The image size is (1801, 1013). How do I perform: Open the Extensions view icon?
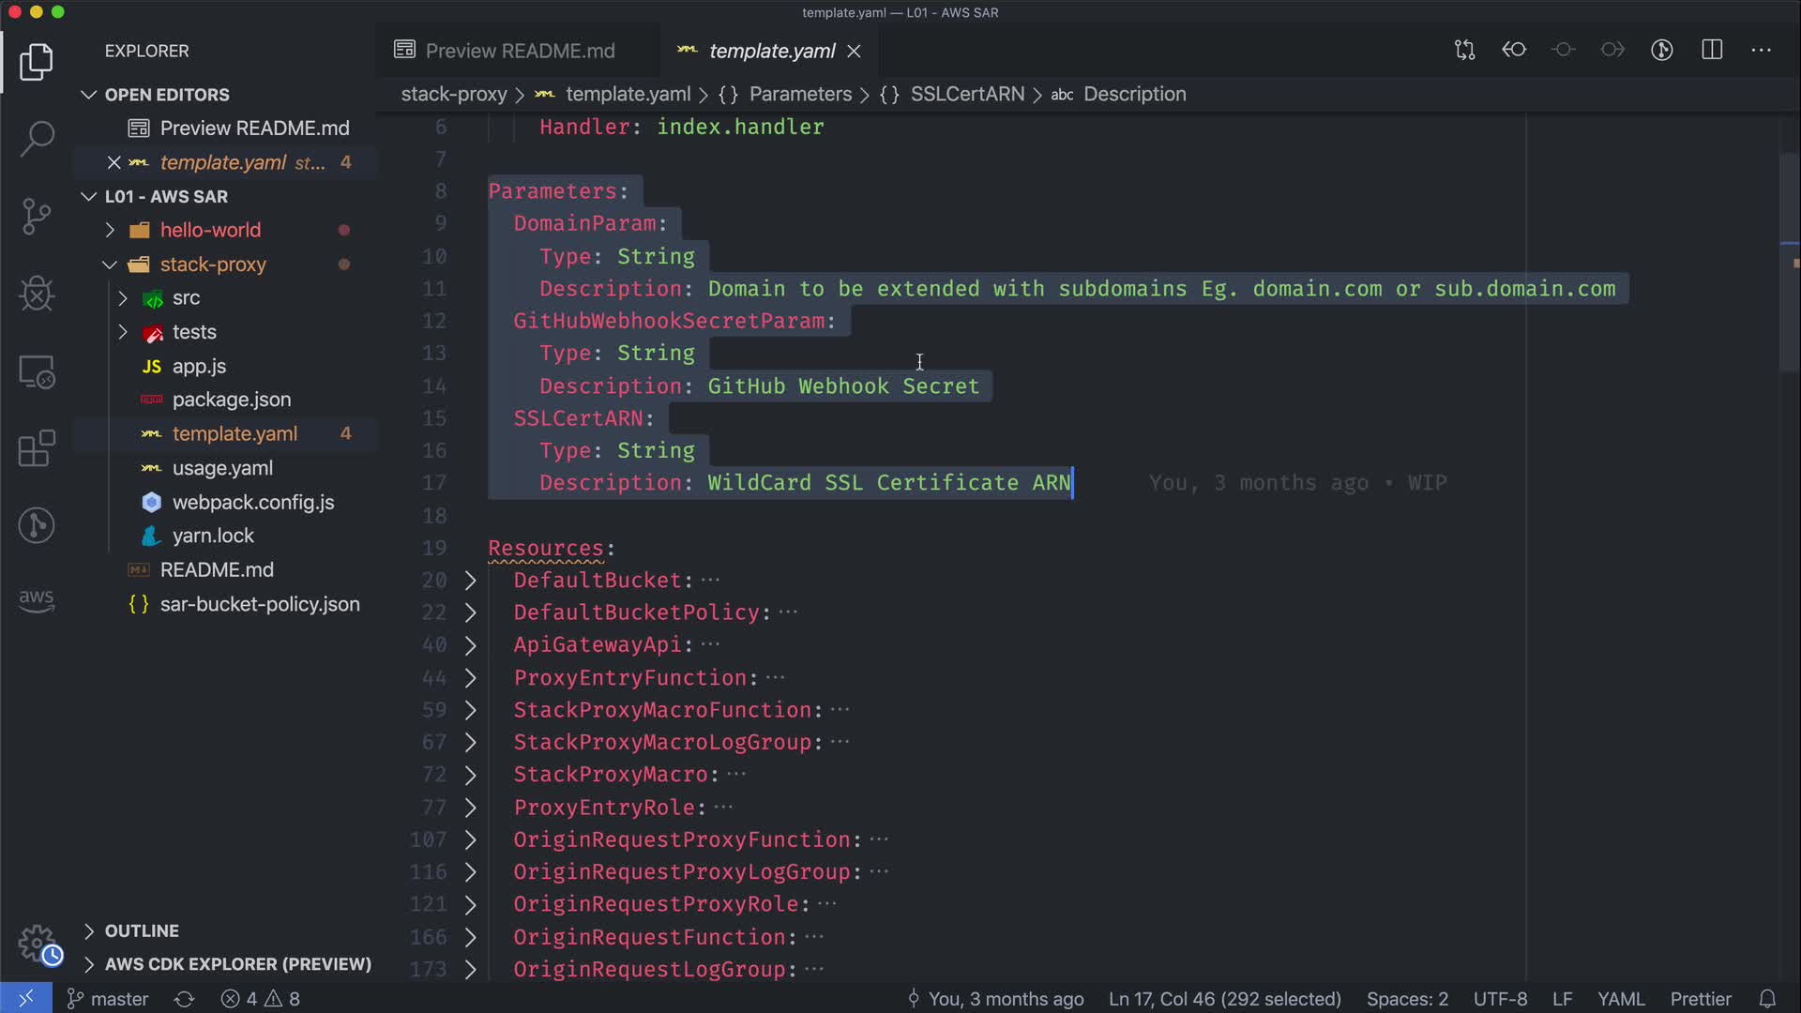point(37,448)
